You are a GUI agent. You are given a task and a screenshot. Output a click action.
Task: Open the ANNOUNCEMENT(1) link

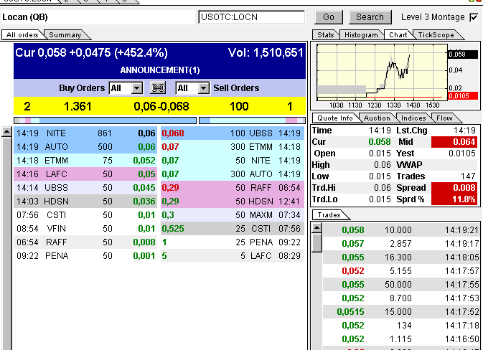point(160,70)
